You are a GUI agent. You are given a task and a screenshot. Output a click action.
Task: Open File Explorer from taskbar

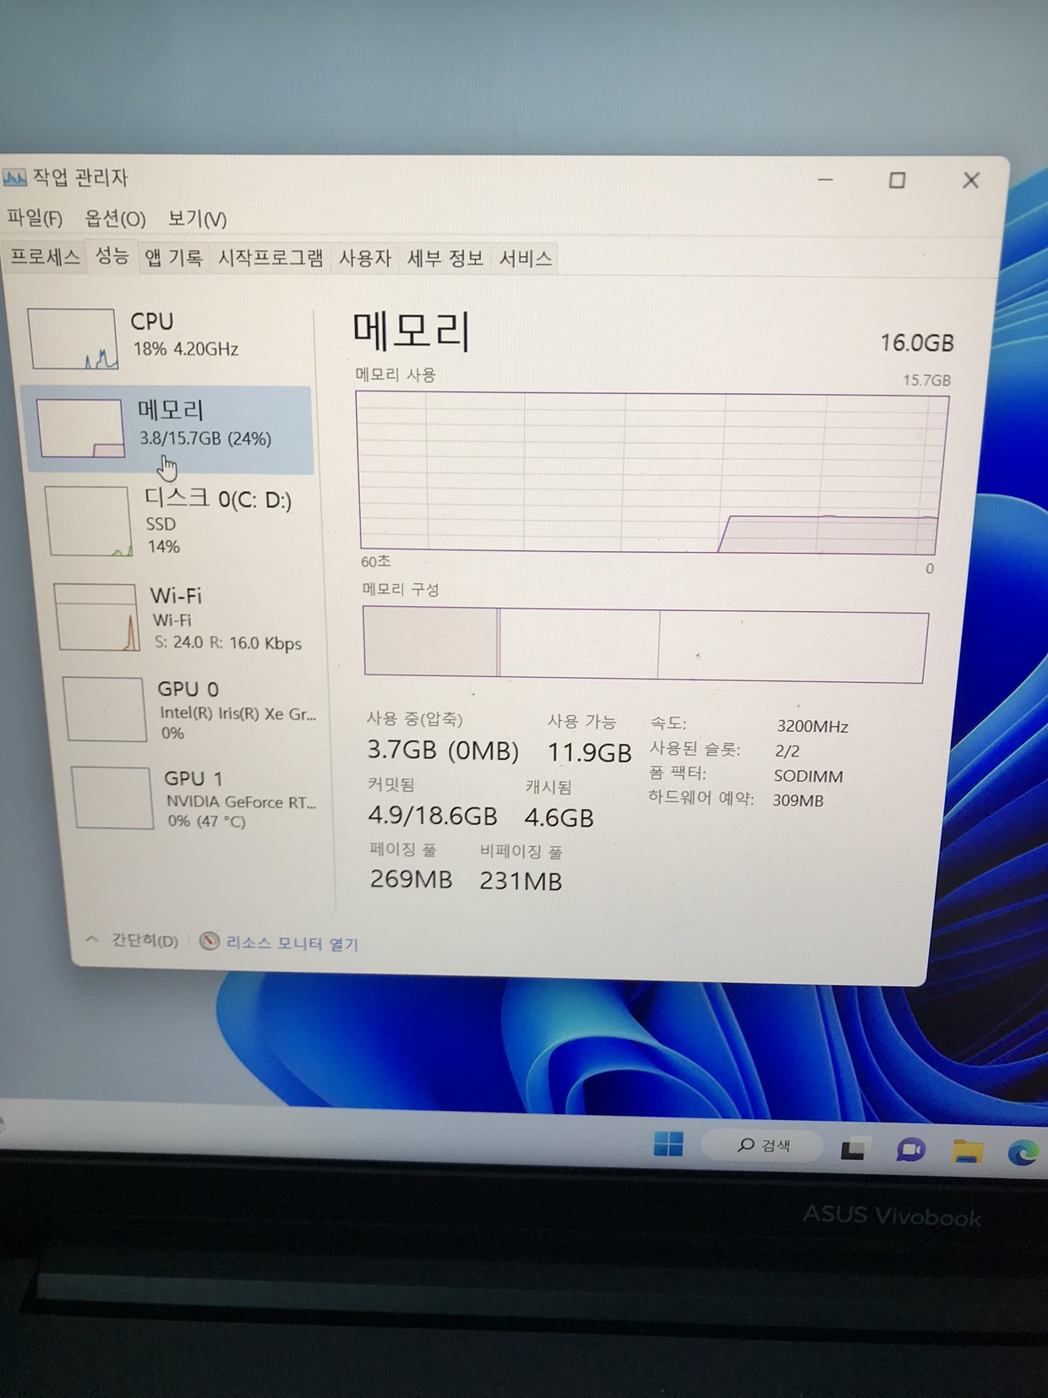coord(967,1151)
